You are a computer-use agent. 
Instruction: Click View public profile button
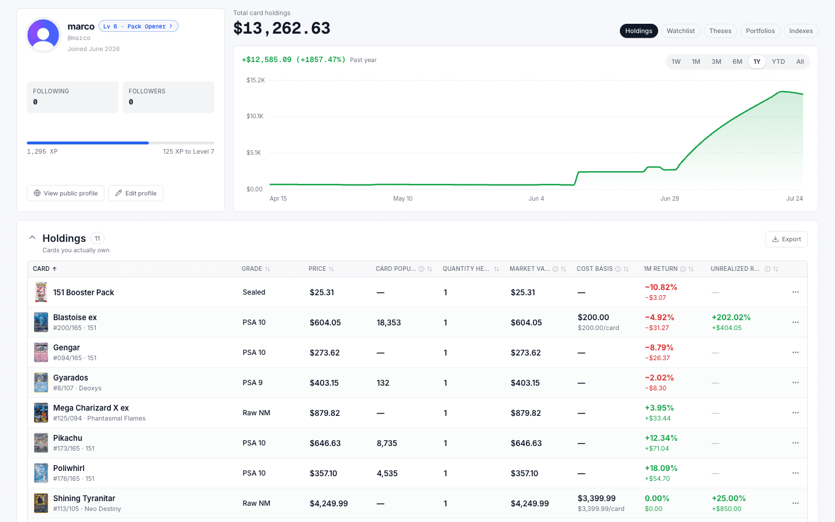[66, 193]
